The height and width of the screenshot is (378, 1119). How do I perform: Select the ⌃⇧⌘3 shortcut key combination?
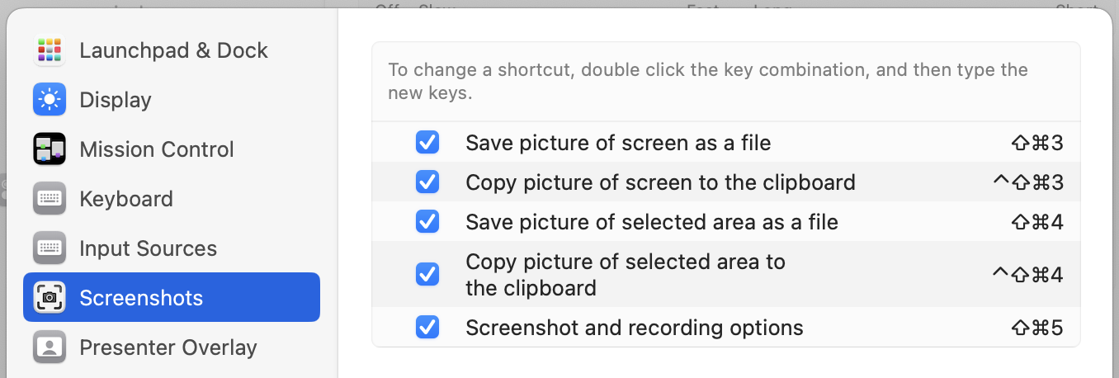click(x=1028, y=182)
